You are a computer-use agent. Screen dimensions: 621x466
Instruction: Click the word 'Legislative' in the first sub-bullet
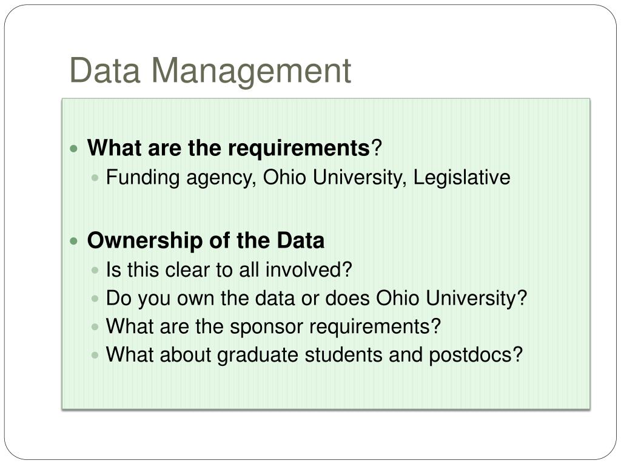(462, 177)
